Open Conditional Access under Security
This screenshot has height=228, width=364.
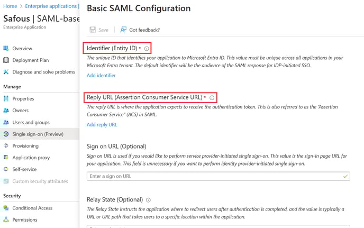coord(32,208)
